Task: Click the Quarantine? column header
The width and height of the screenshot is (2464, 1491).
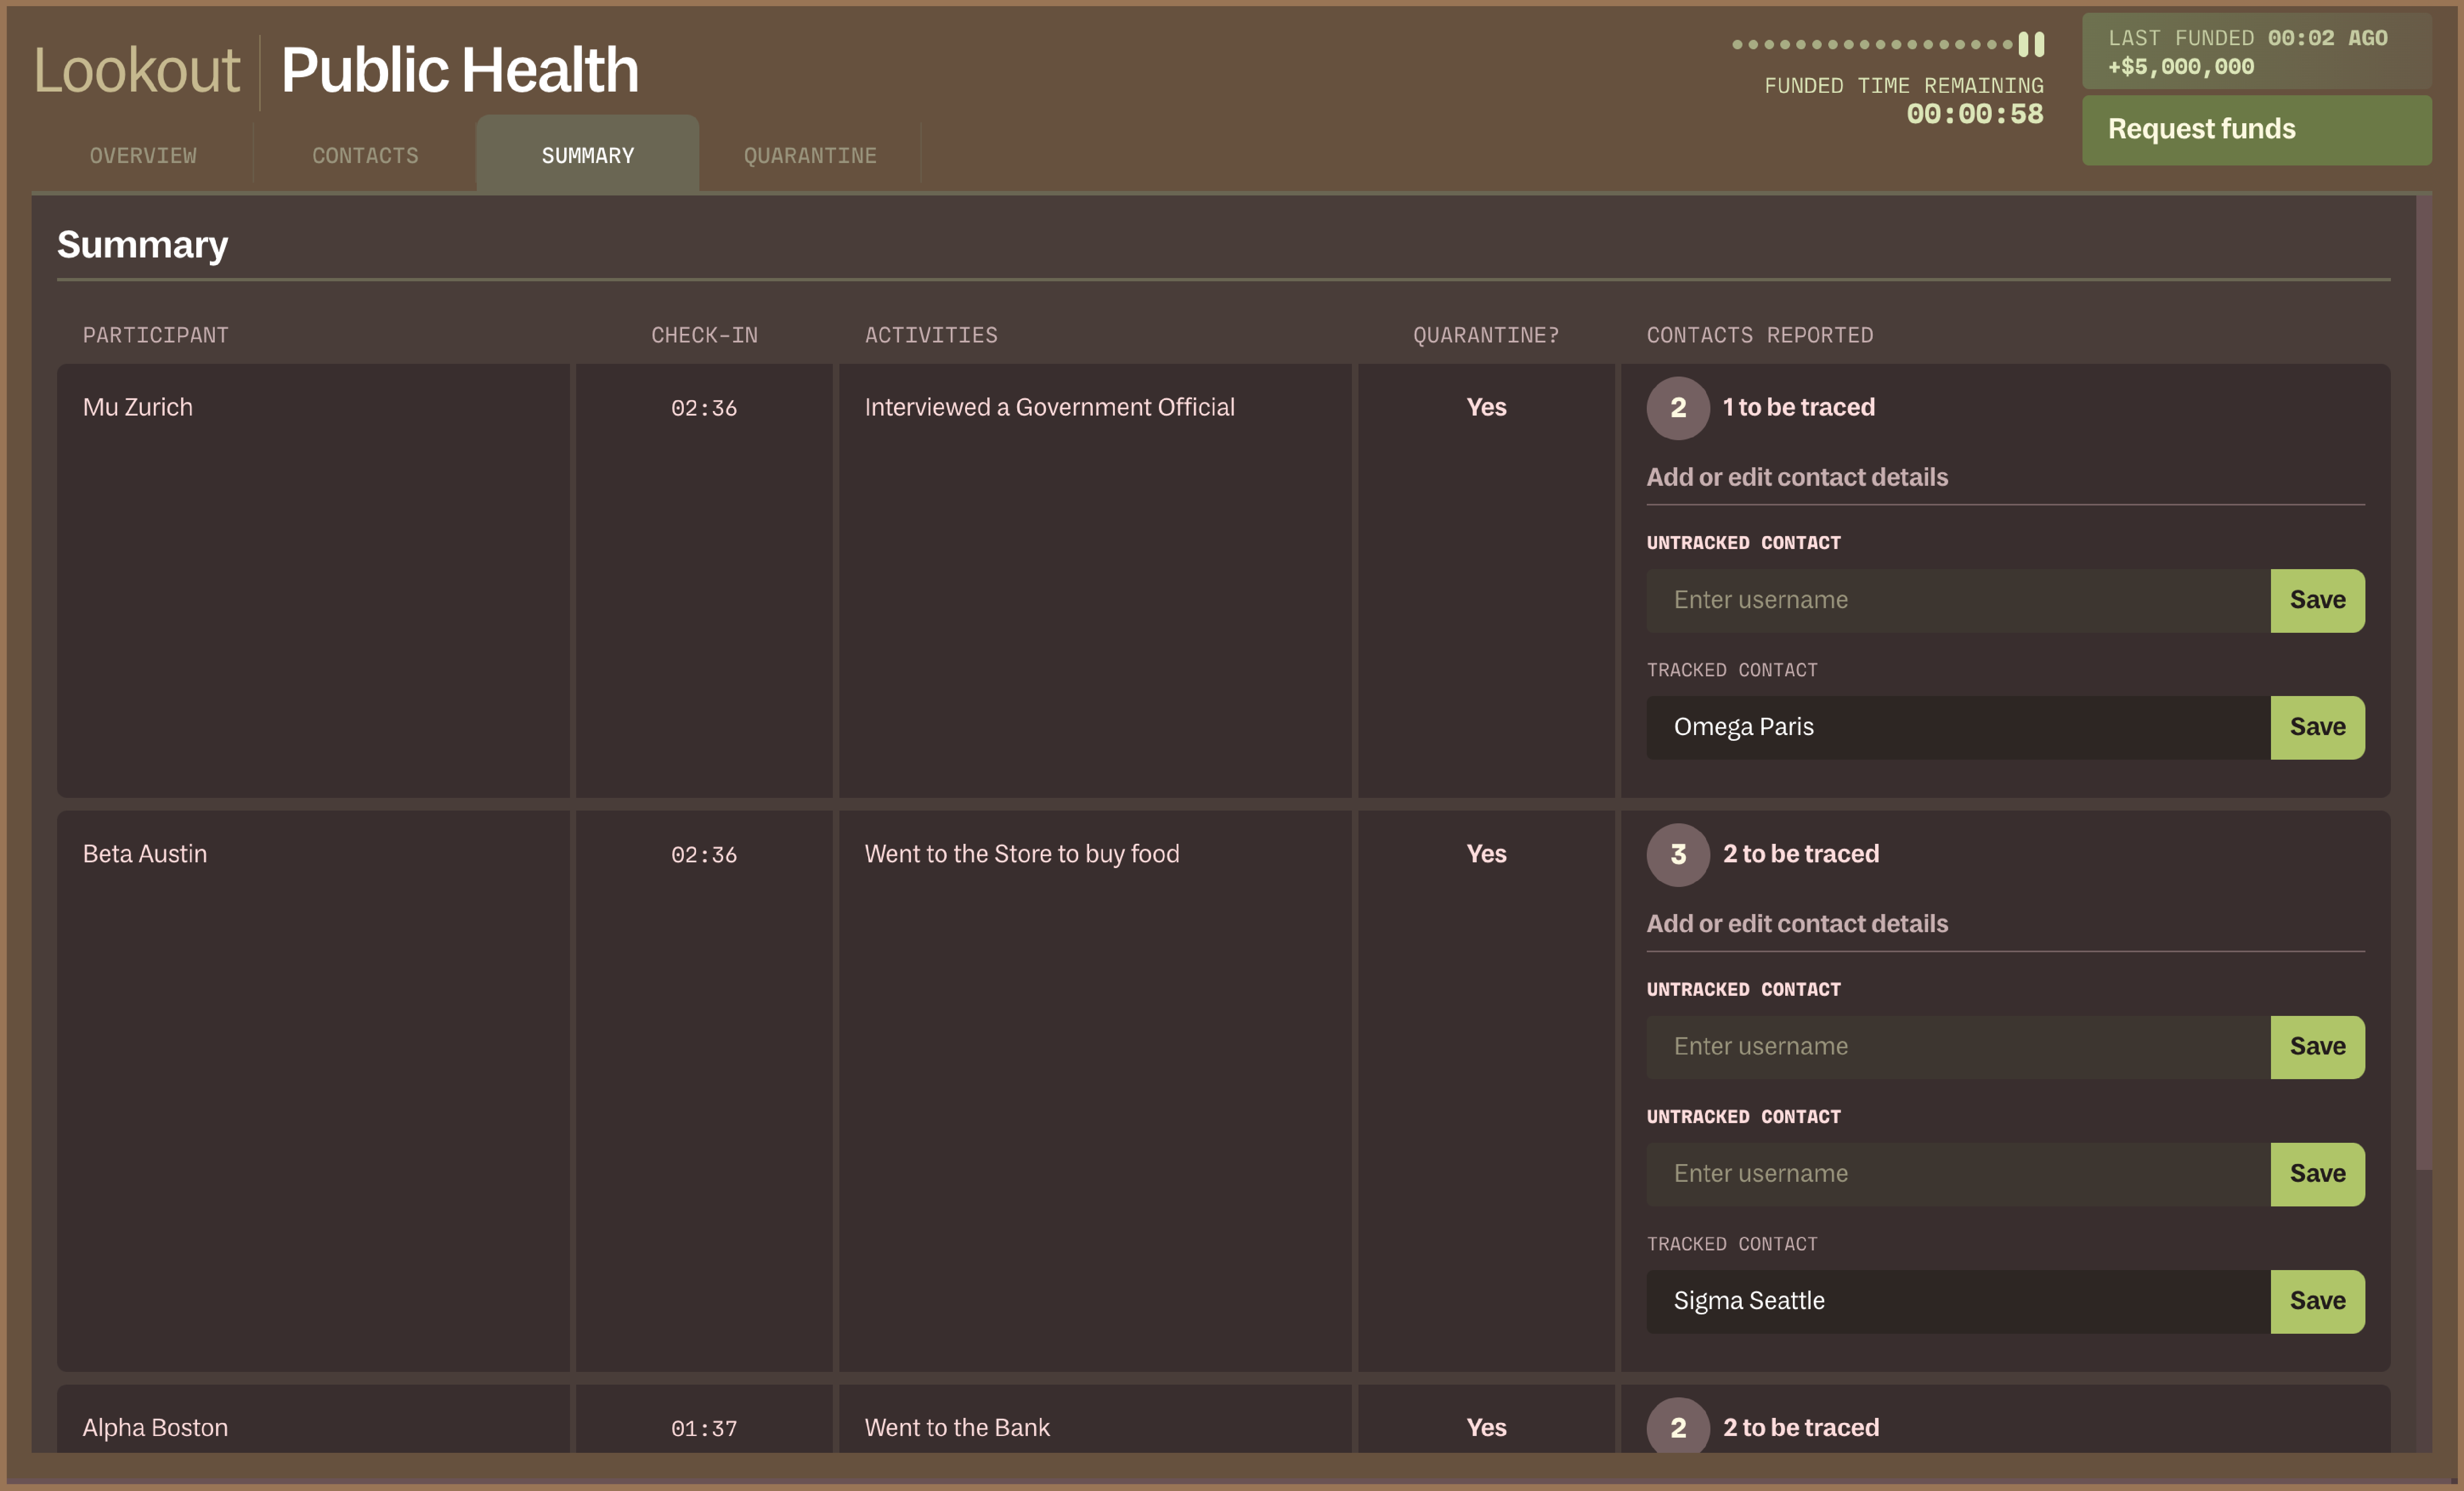Action: point(1486,336)
